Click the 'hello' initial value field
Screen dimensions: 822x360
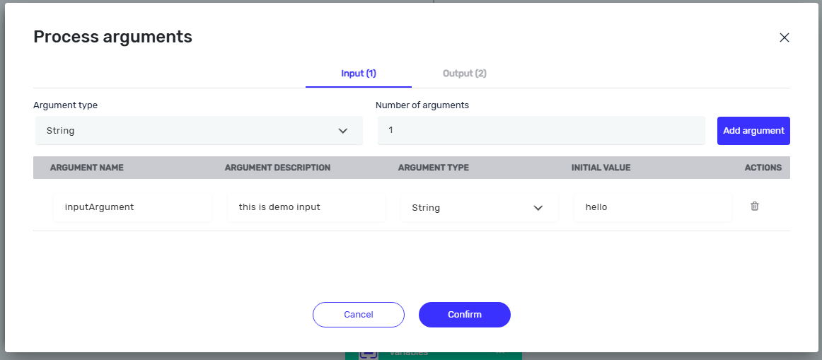pyautogui.click(x=653, y=207)
